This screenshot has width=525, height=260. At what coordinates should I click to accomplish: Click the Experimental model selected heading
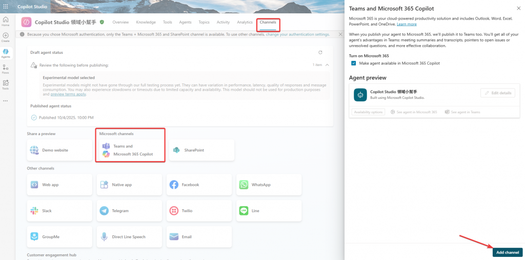point(69,77)
